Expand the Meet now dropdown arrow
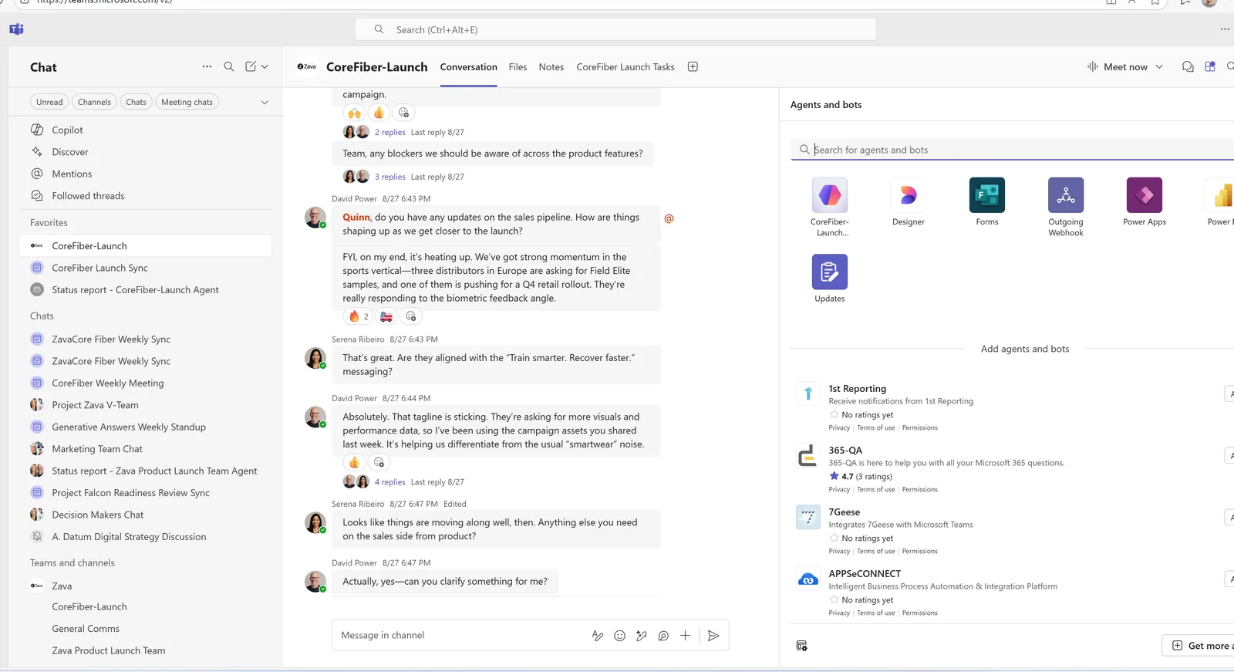 click(1158, 67)
